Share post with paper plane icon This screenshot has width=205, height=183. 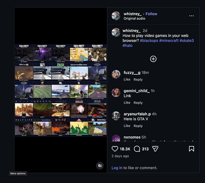coord(155,149)
